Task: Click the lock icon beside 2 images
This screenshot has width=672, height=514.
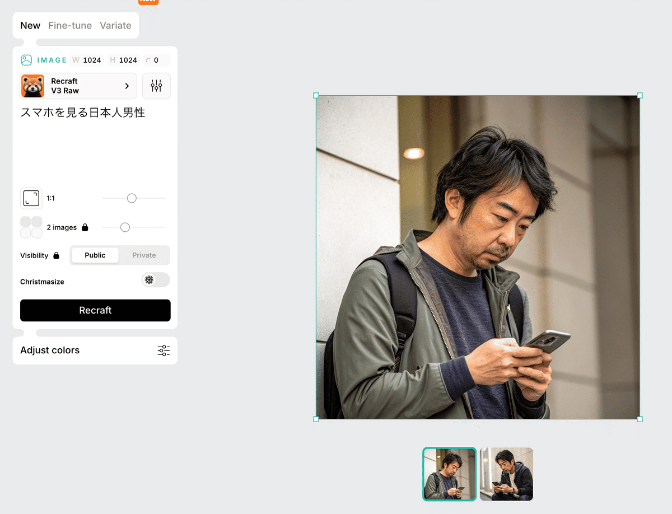Action: [85, 227]
